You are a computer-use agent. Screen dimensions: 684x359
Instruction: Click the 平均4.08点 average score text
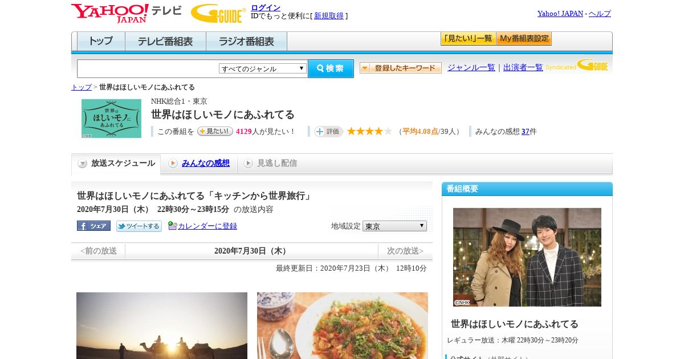pyautogui.click(x=420, y=131)
